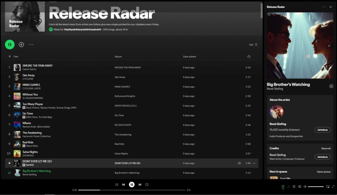Open artist DIONENG
This screenshot has height=195, width=337.
coord(28,156)
